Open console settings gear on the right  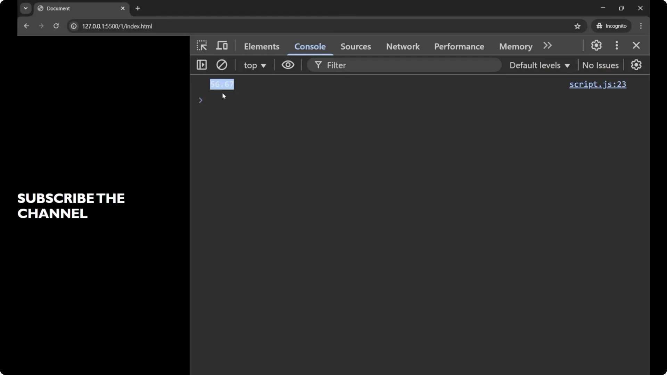point(636,65)
